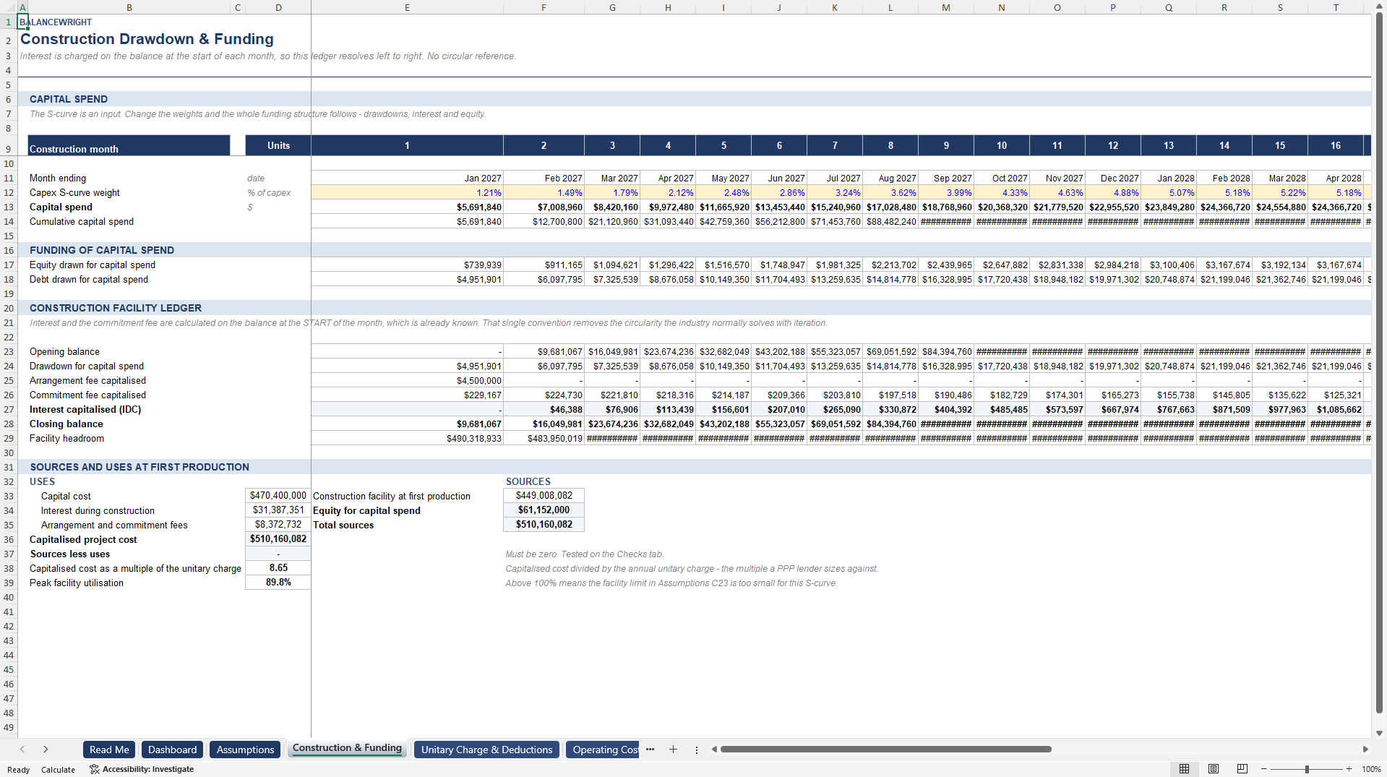Select column B header
This screenshot has height=777, width=1387.
point(129,7)
